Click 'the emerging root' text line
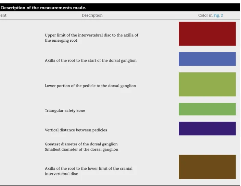Screen dimensions: 241x186 coord(61,40)
